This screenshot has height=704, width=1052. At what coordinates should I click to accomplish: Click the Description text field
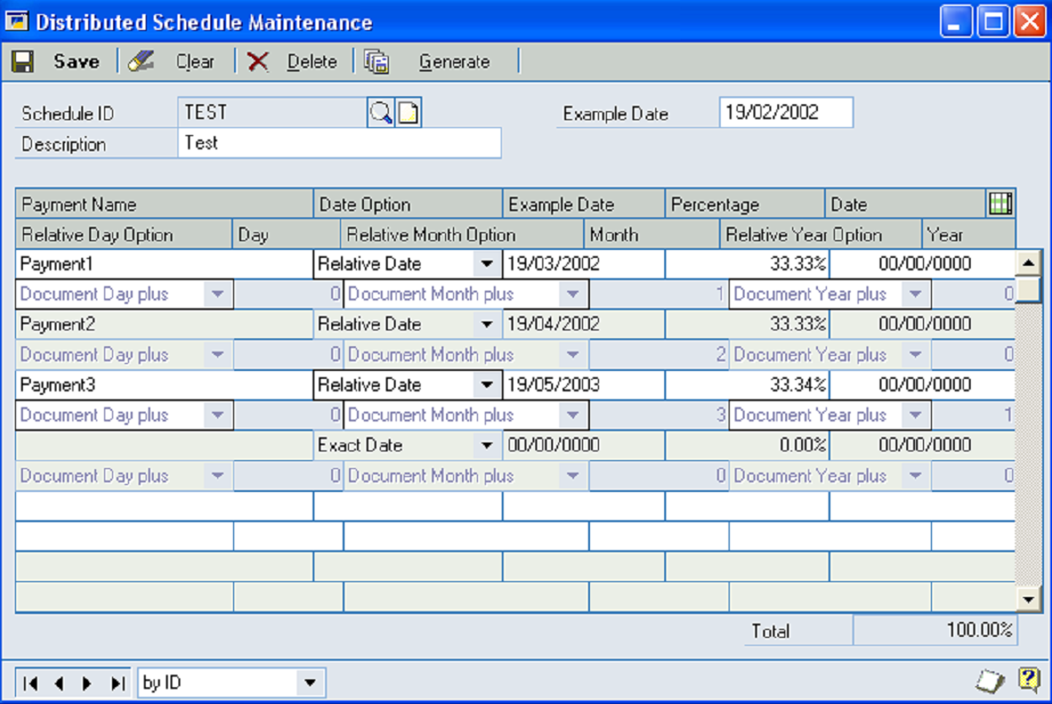point(339,143)
